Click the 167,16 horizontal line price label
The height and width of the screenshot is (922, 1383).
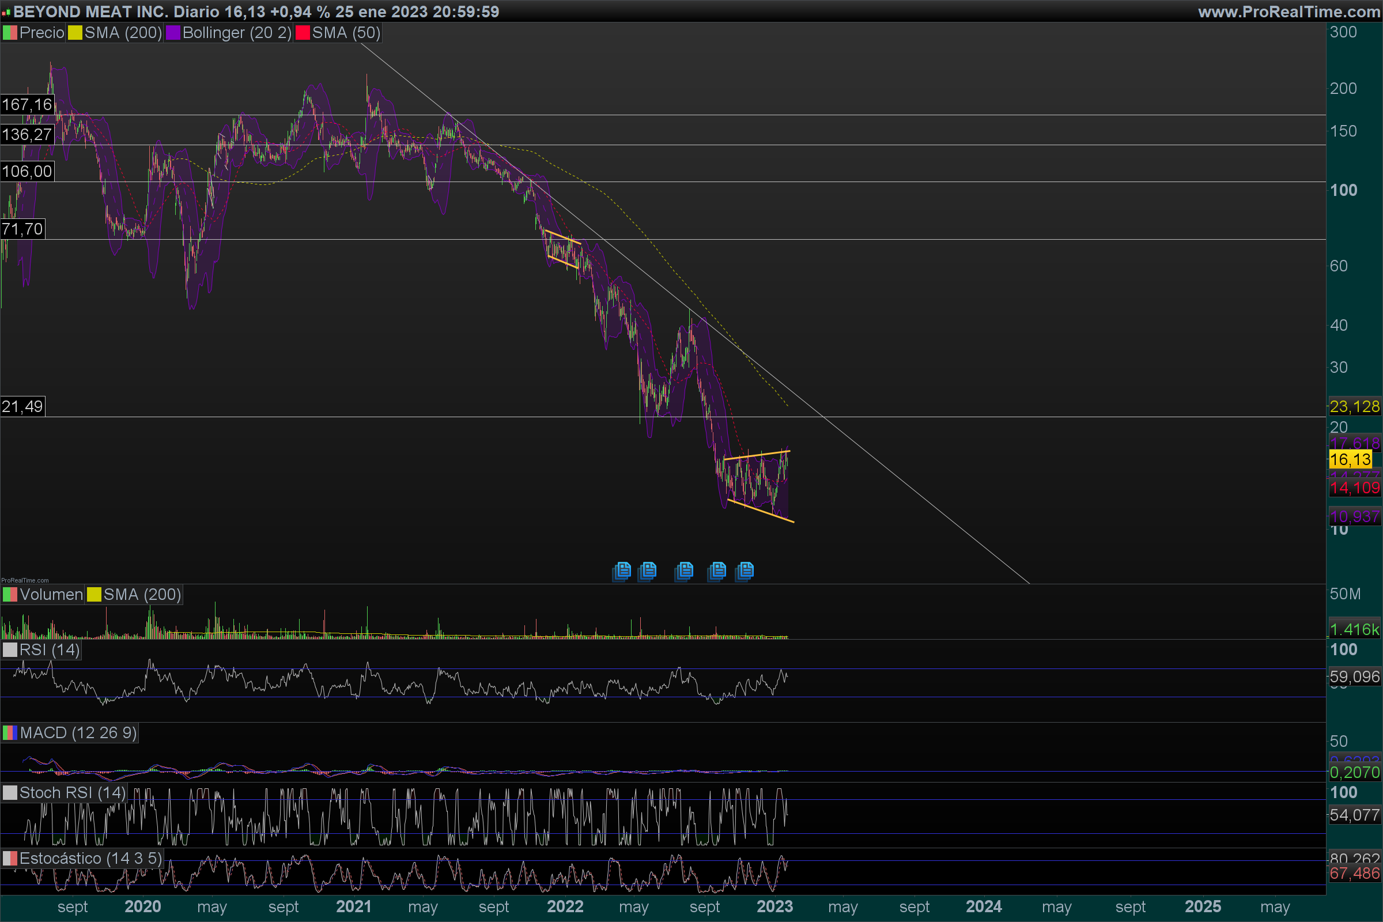27,105
